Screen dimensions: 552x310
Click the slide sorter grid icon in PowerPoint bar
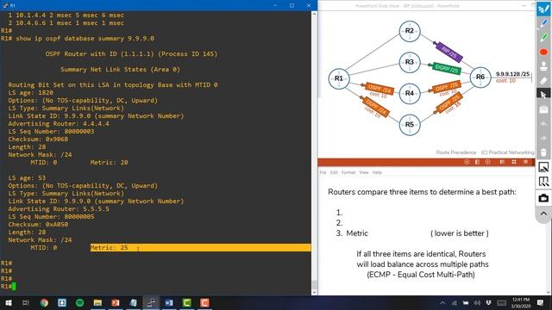point(514,162)
